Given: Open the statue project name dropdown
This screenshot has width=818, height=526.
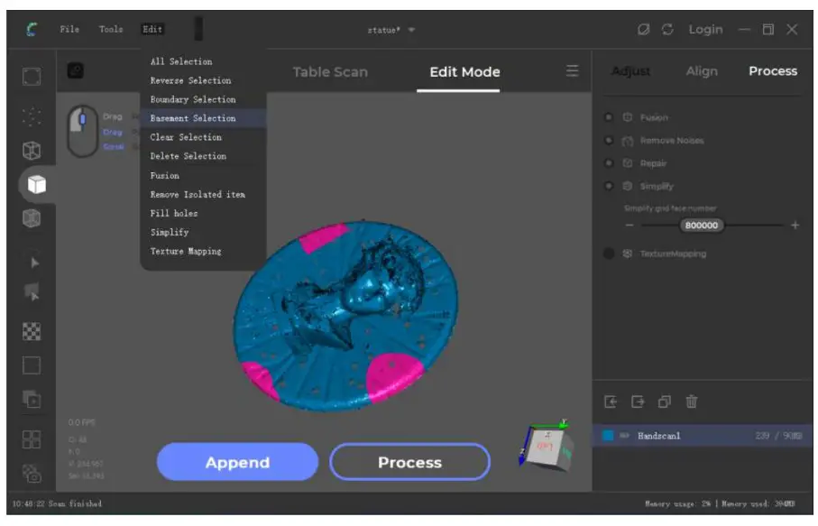Looking at the screenshot, I should coord(411,30).
